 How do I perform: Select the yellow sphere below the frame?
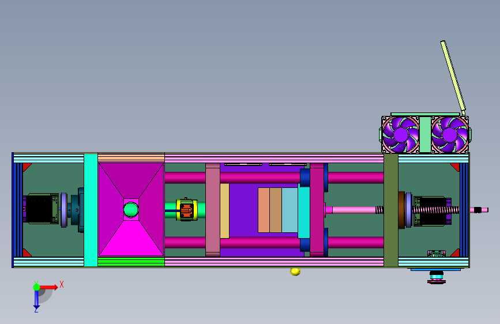[x=295, y=272]
